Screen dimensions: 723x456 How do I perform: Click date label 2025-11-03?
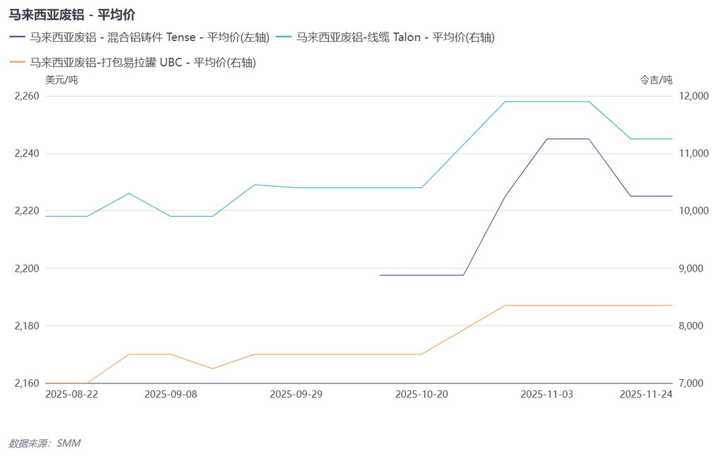(547, 395)
